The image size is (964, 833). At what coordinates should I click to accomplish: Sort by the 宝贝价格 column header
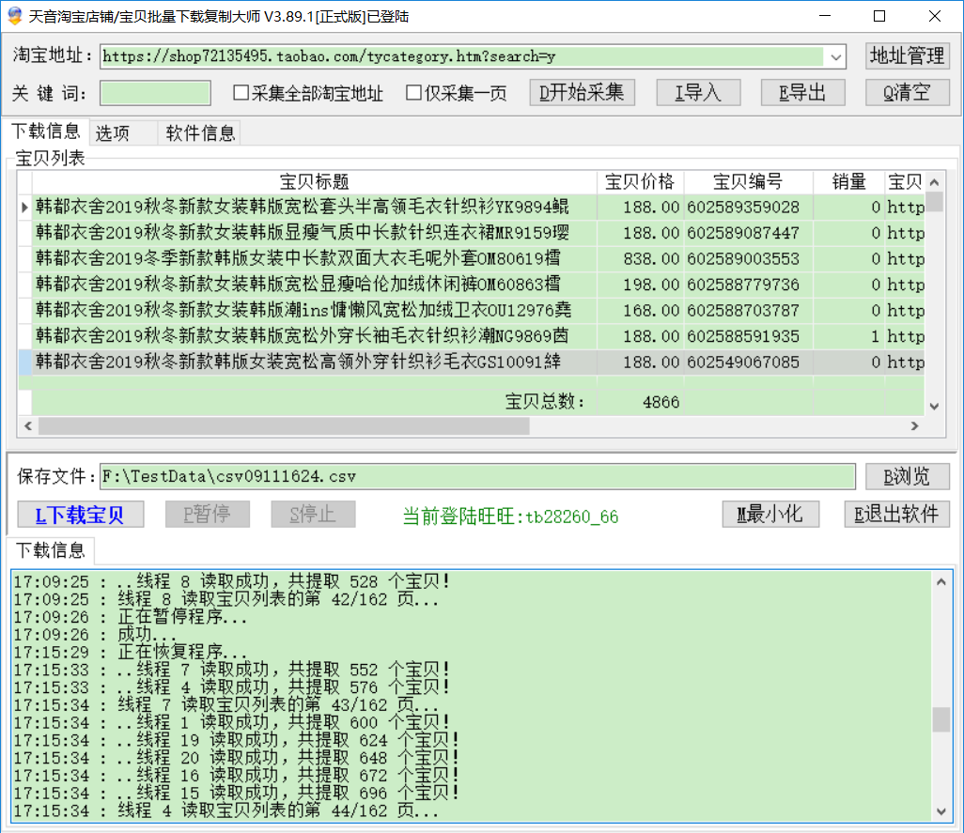point(640,182)
